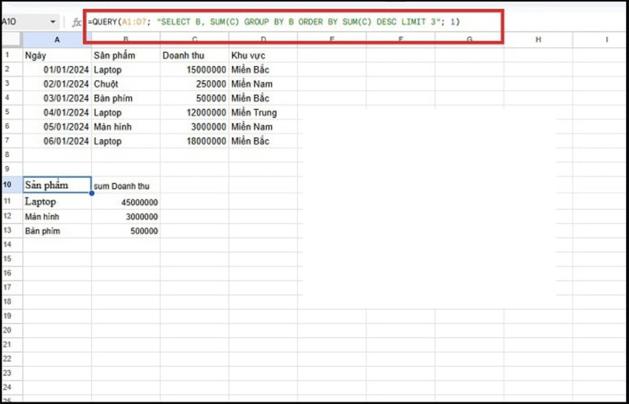Click the Doanh thu header cell
629x404 pixels.
[x=194, y=55]
